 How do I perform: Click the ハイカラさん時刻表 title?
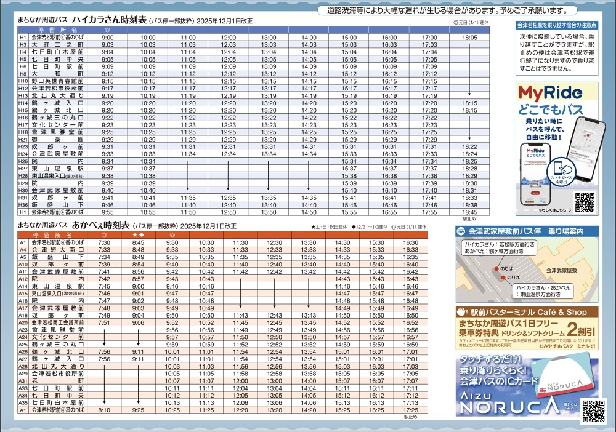[109, 20]
